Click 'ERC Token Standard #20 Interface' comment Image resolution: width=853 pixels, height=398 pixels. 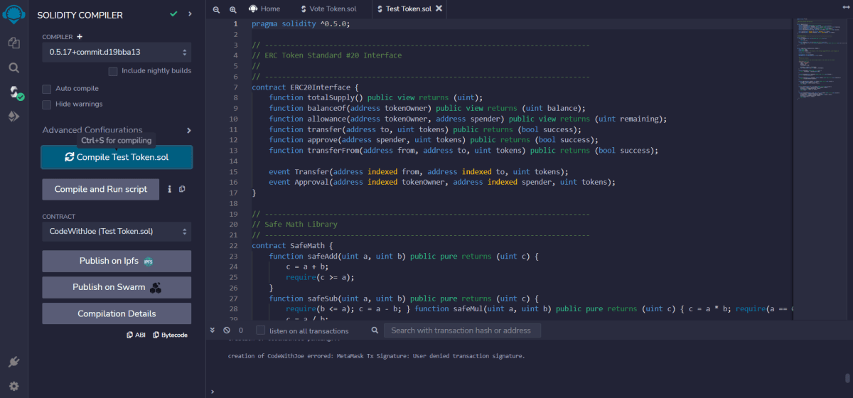pyautogui.click(x=326, y=55)
